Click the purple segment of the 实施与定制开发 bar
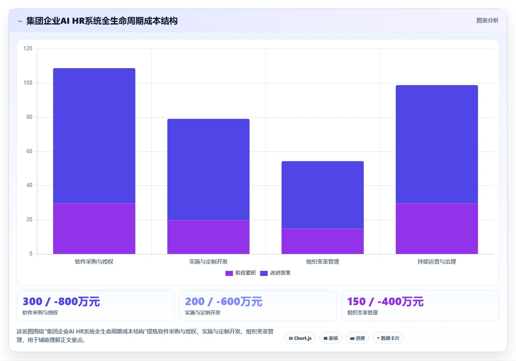516x361 pixels. (208, 237)
